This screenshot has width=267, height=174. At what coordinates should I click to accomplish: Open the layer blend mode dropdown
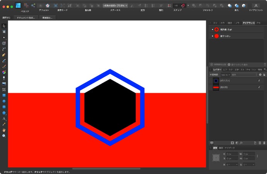[x=244, y=74]
